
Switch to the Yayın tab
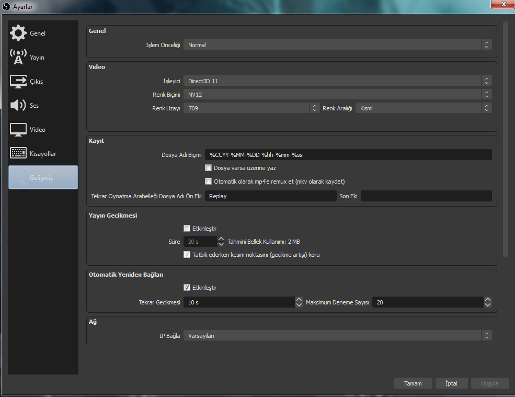tap(37, 58)
